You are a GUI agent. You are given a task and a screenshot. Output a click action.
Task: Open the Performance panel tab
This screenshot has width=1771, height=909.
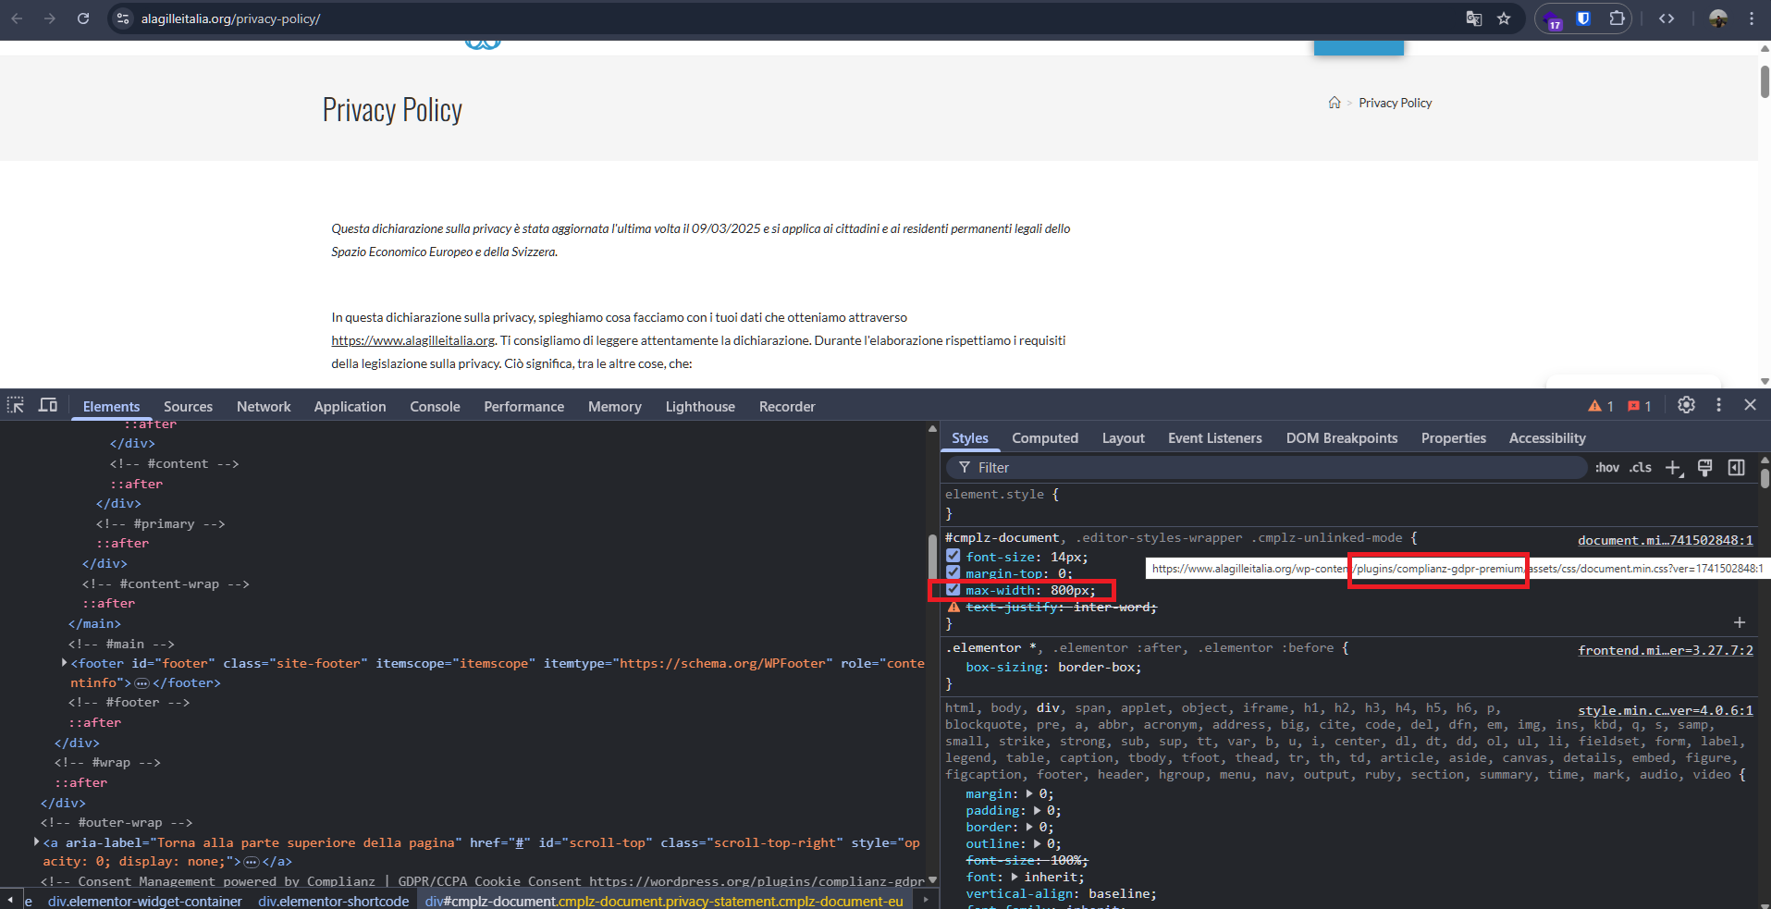coord(523,407)
